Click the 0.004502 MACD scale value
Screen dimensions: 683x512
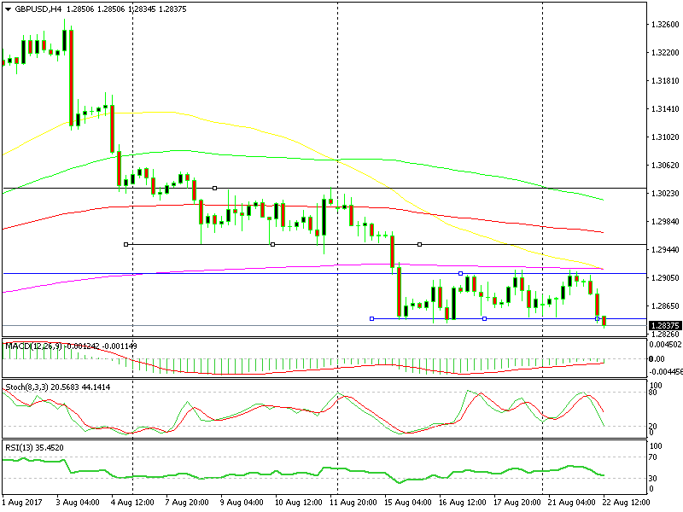666,345
